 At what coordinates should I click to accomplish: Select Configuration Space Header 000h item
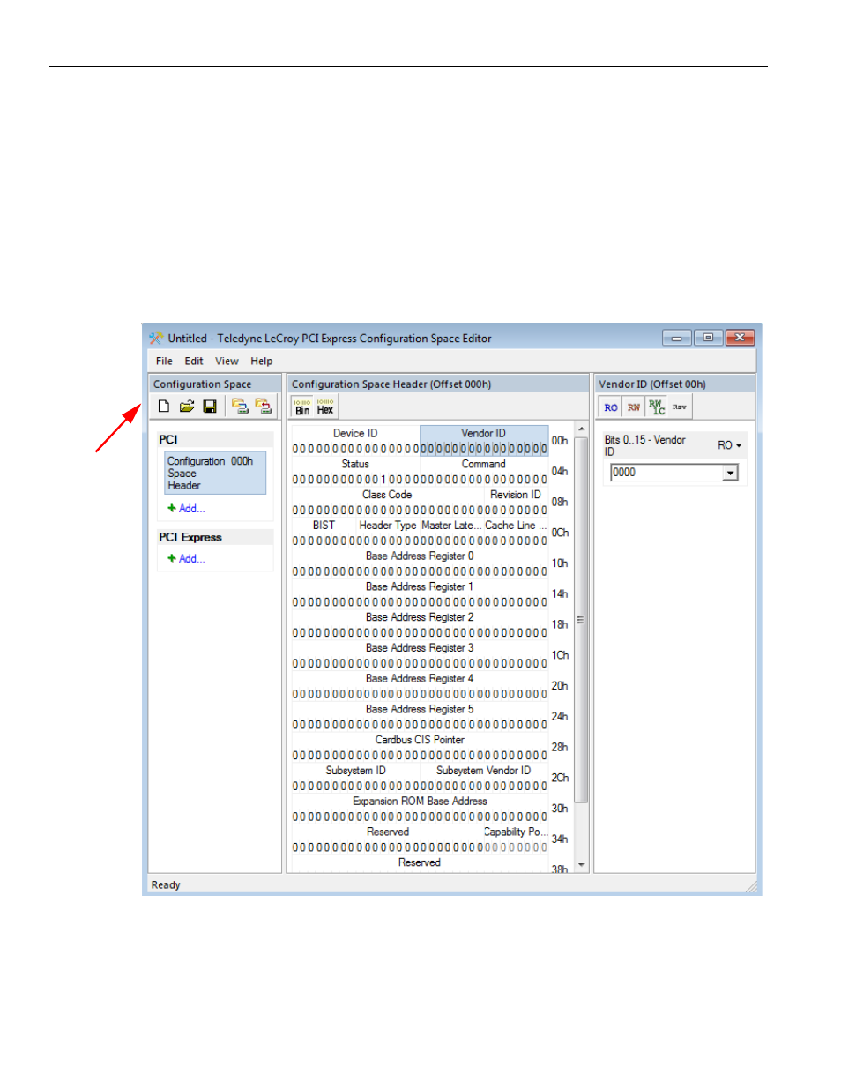[215, 473]
